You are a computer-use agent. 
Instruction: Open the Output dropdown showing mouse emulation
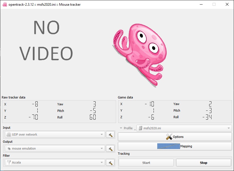pyautogui.click(x=55, y=148)
